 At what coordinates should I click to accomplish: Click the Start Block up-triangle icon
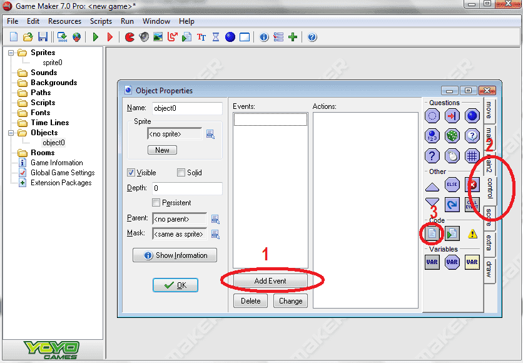pos(432,186)
